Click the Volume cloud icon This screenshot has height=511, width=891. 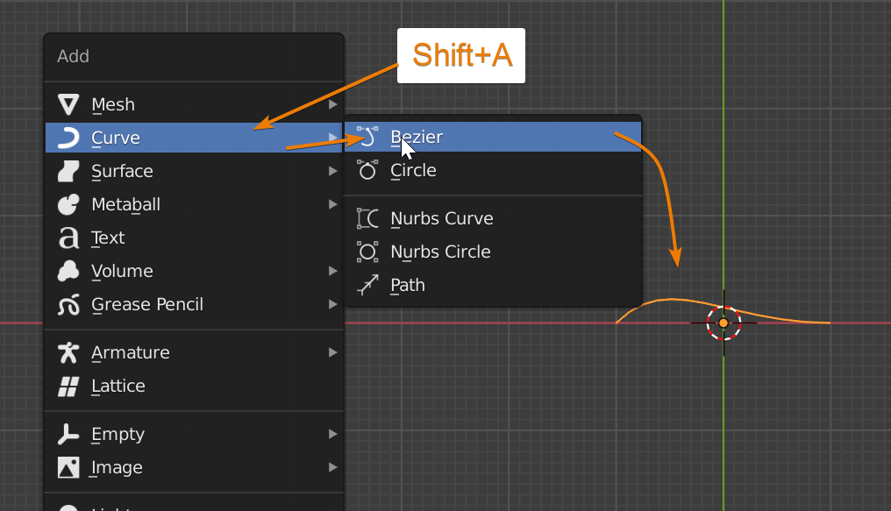click(x=68, y=272)
